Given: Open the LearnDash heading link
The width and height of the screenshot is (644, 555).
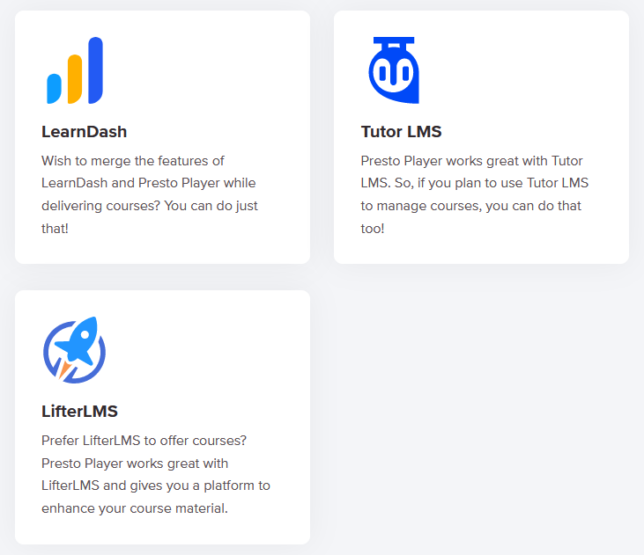Looking at the screenshot, I should tap(85, 132).
